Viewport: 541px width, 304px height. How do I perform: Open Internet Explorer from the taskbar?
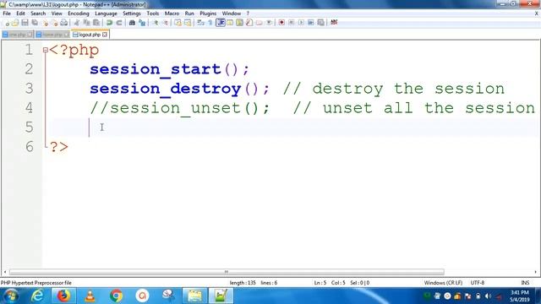(x=37, y=296)
